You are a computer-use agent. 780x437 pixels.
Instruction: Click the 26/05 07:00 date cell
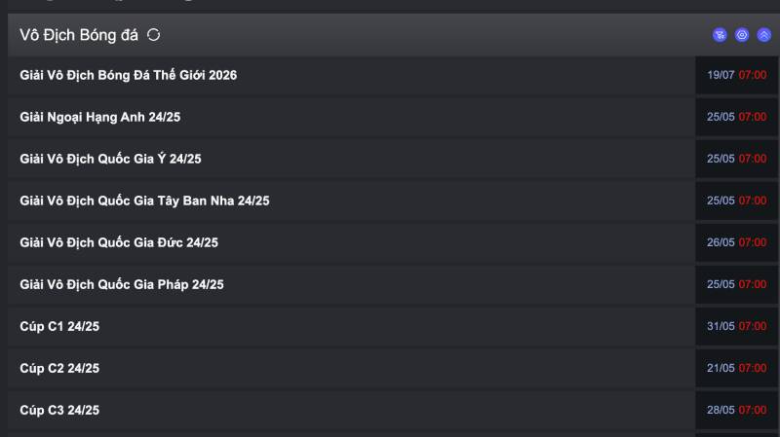point(736,242)
